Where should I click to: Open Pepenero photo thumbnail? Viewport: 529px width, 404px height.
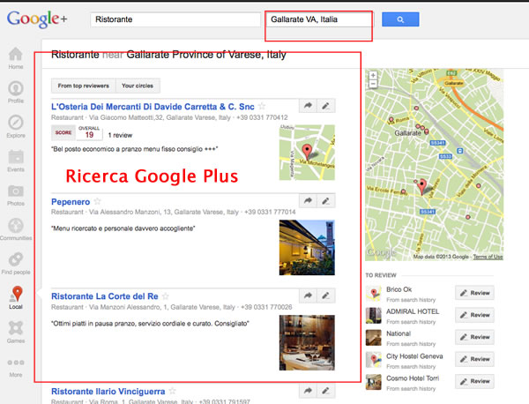(x=307, y=247)
